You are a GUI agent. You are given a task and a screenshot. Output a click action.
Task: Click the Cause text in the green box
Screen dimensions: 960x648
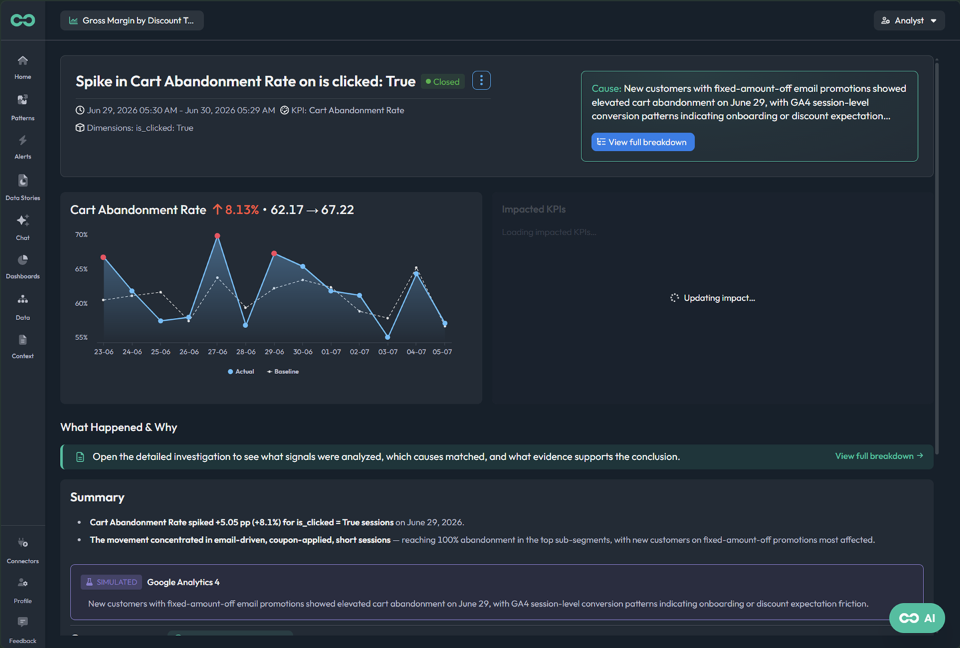[749, 102]
